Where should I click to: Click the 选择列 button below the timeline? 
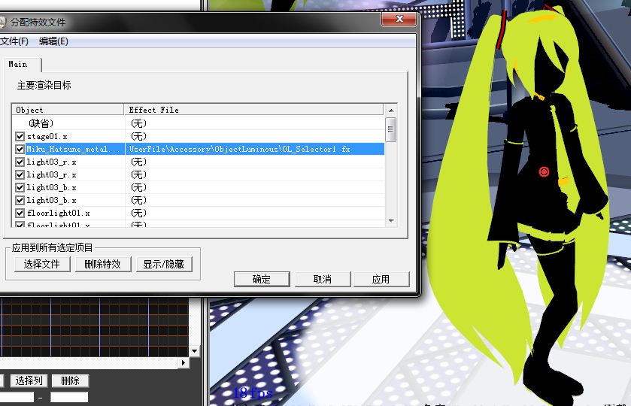(29, 380)
